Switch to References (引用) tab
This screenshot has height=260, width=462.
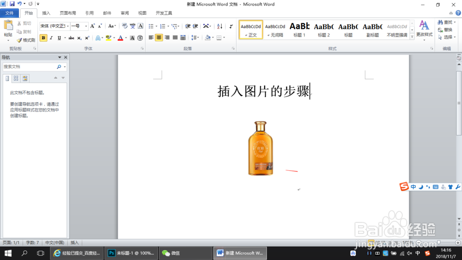(x=89, y=13)
